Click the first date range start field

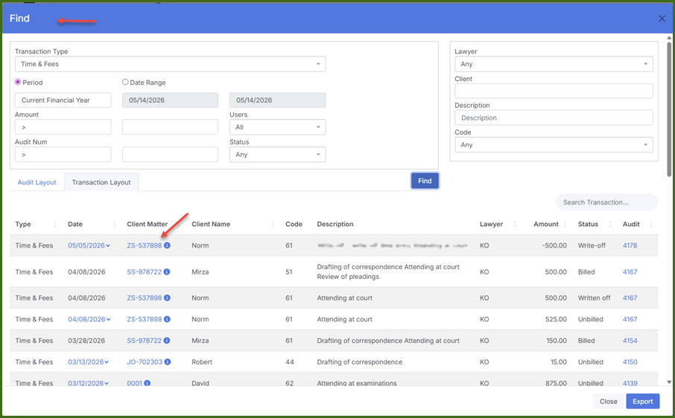170,100
